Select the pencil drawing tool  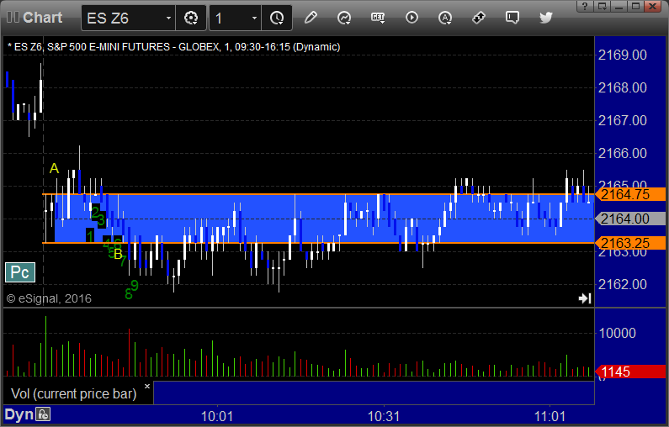pyautogui.click(x=311, y=18)
